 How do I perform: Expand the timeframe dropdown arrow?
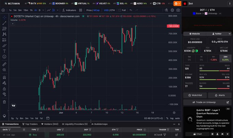[43, 10]
